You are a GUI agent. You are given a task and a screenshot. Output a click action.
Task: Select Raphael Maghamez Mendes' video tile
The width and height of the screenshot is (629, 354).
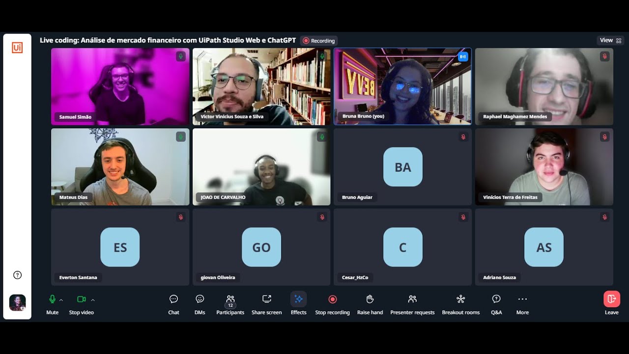tap(544, 87)
